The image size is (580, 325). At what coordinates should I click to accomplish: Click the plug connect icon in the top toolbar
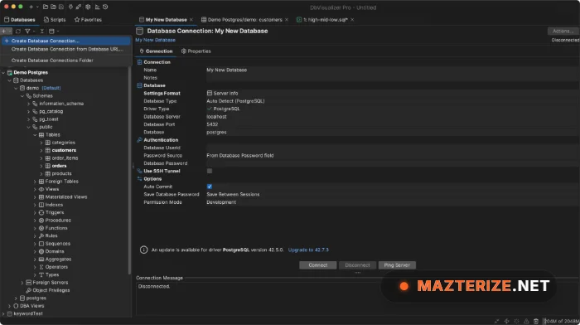(70, 7)
